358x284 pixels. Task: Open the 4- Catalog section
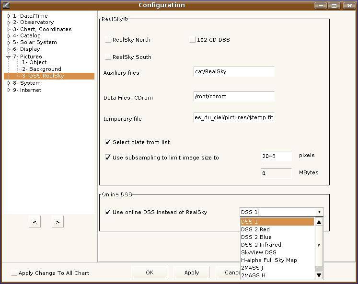pyautogui.click(x=27, y=35)
